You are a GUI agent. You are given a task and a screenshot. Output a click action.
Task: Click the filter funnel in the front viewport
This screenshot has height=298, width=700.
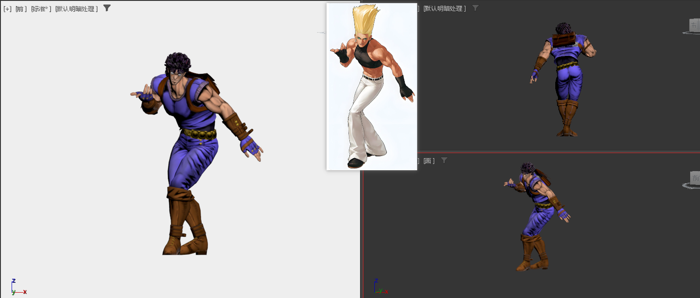[107, 8]
